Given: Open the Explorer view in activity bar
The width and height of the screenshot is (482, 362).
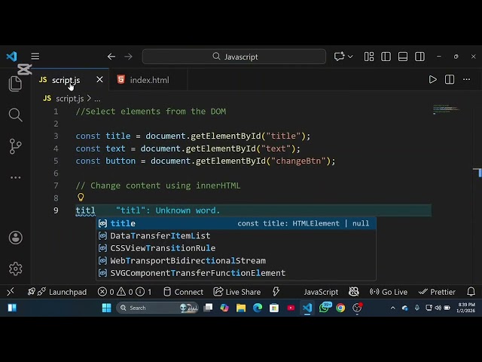Looking at the screenshot, I should click(x=15, y=84).
